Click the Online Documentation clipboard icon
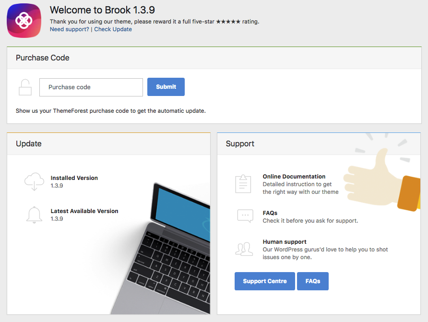The image size is (428, 322). [x=243, y=184]
